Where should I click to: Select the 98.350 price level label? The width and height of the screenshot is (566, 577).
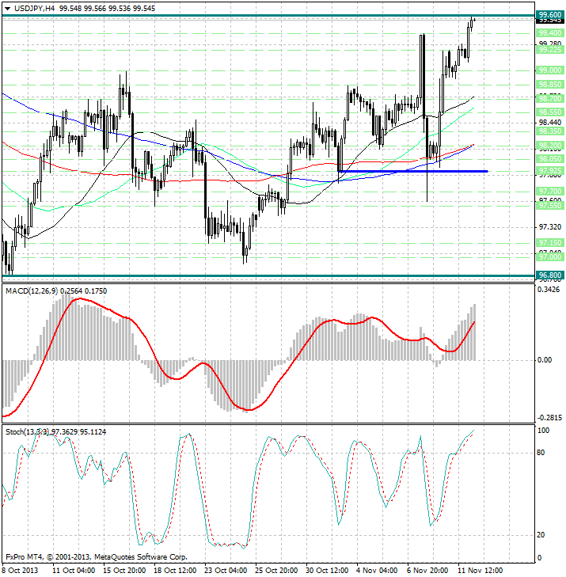click(550, 131)
